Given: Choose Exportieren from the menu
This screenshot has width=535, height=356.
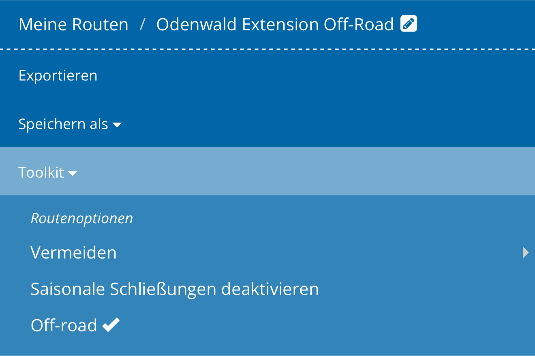Looking at the screenshot, I should pos(58,76).
